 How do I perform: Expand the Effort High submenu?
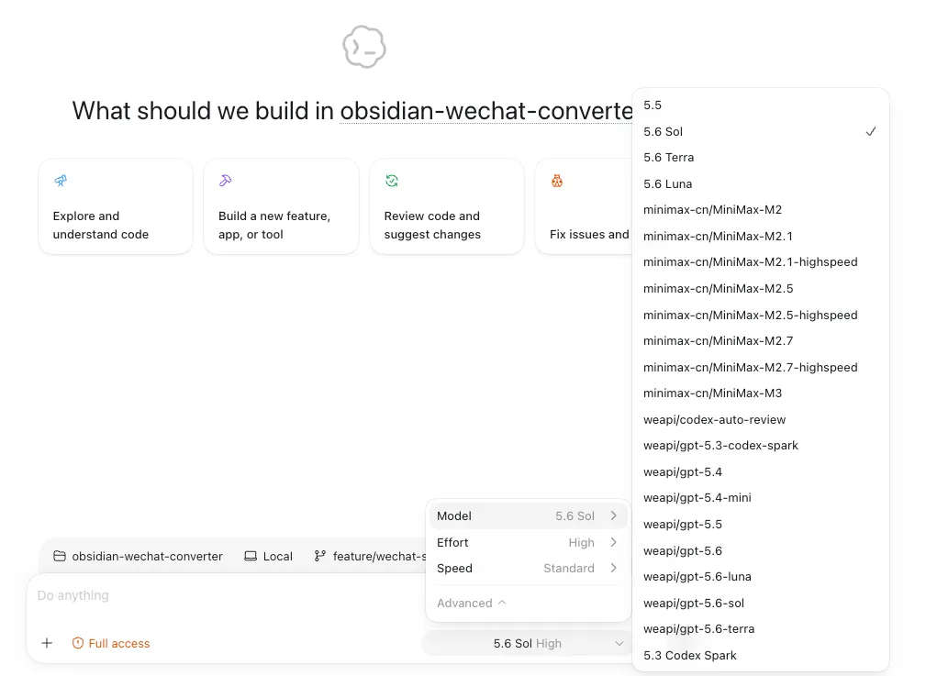pos(528,543)
